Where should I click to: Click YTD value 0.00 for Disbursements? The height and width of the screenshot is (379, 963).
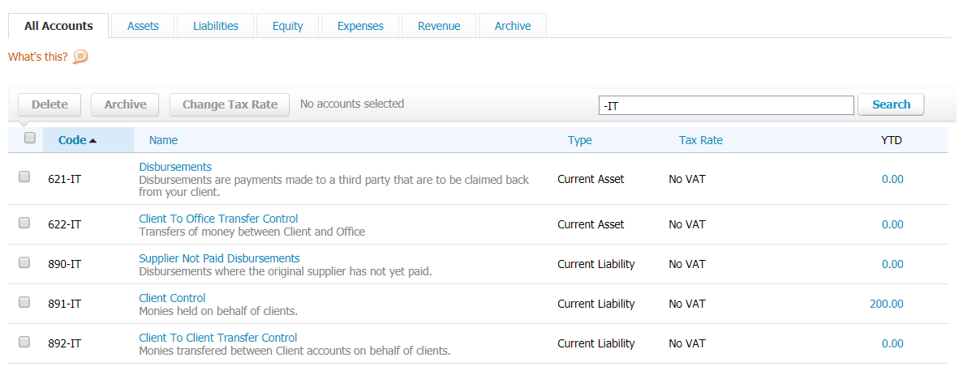point(892,180)
